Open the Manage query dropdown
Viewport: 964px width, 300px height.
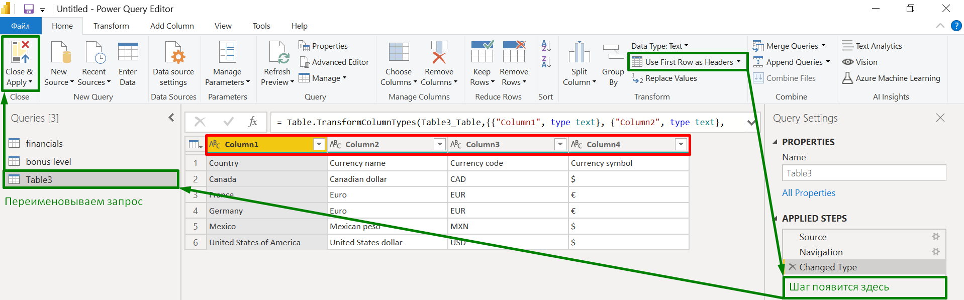click(x=323, y=78)
